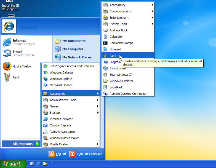Expand the Games submenu arrow
Image resolution: width=216 pixels, height=168 pixels.
click(98, 106)
